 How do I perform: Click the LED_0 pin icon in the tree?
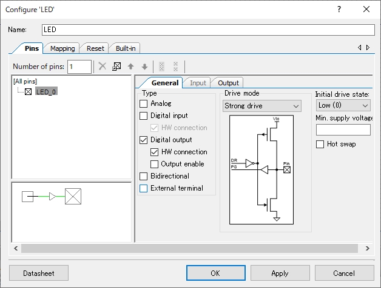pyautogui.click(x=28, y=92)
